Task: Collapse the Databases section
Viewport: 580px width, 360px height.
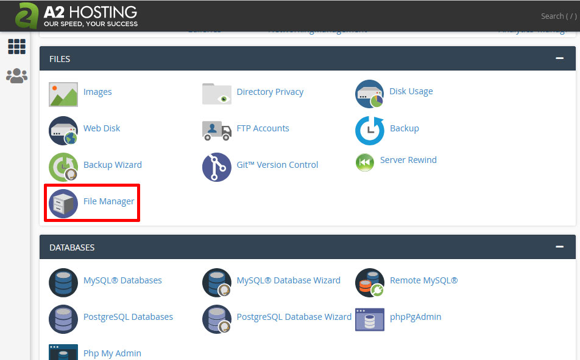Action: 559,247
